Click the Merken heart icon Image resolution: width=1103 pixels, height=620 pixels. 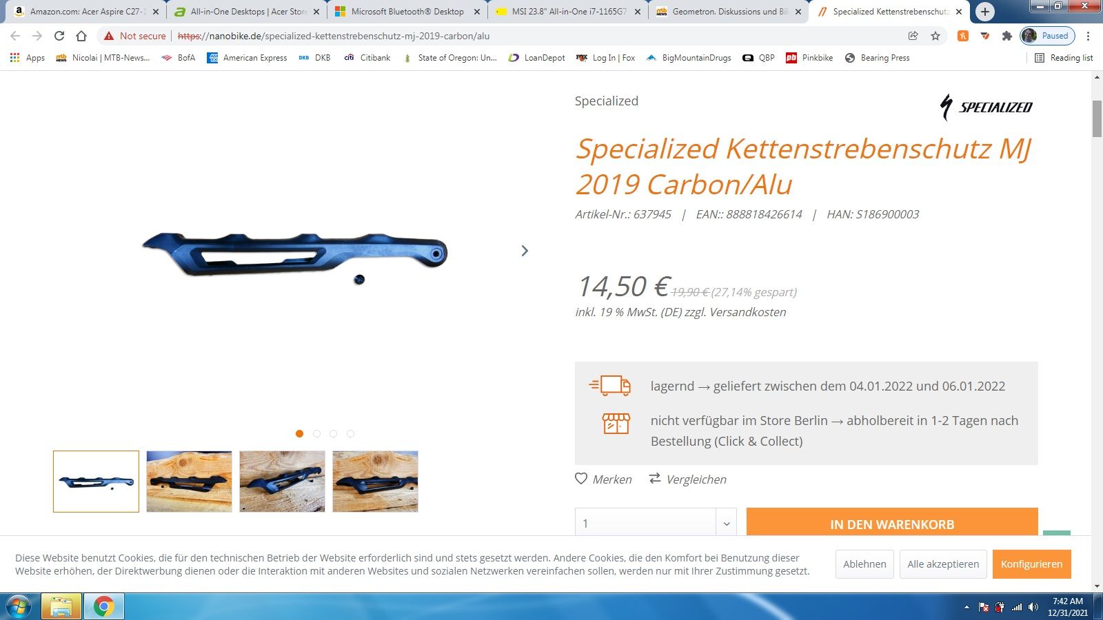click(x=581, y=479)
